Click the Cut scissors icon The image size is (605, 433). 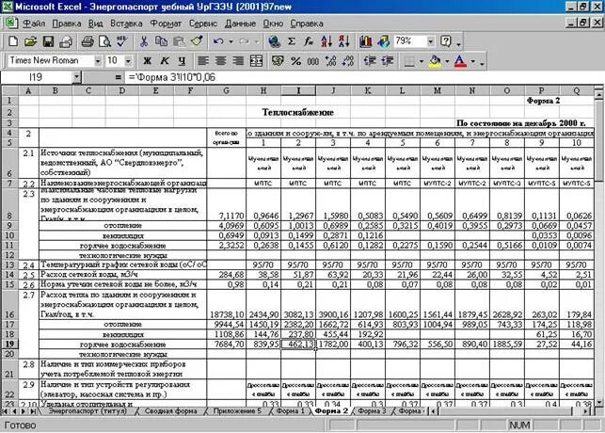tap(144, 41)
